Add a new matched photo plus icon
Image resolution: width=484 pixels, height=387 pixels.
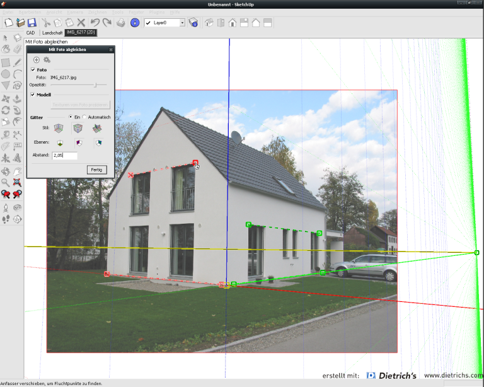click(x=37, y=60)
